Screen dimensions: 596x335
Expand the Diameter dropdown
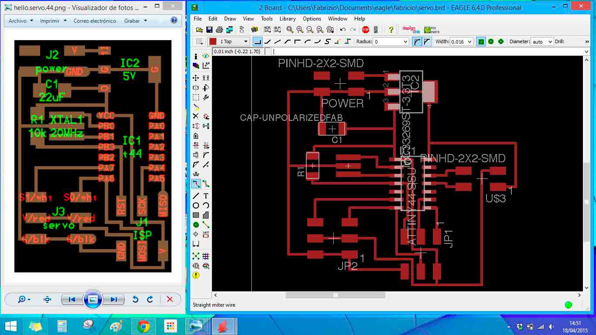[550, 41]
